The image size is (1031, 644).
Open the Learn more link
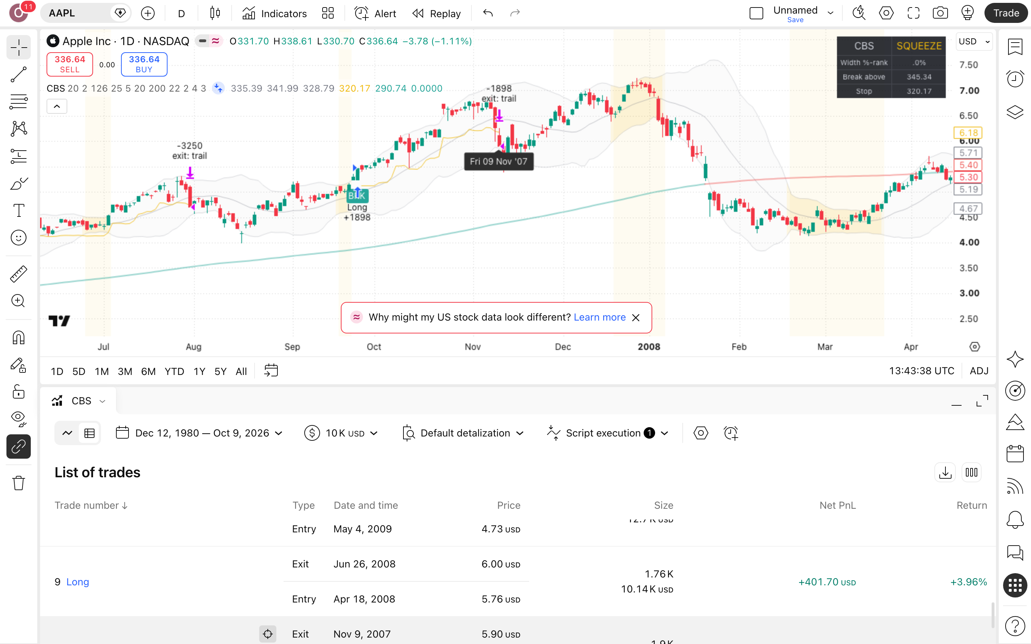(x=599, y=317)
